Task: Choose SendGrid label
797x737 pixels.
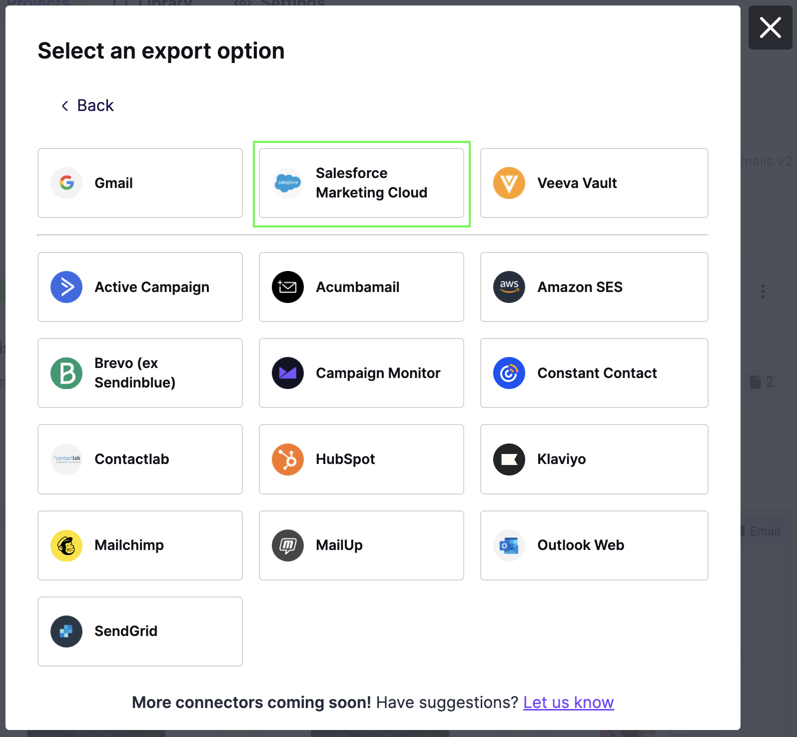Action: (126, 631)
